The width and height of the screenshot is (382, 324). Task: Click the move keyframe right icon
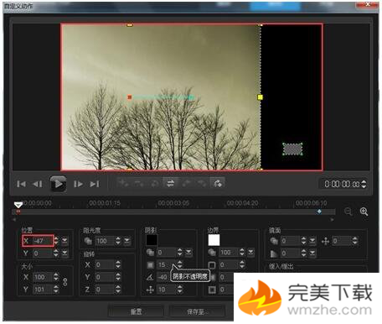pos(202,183)
